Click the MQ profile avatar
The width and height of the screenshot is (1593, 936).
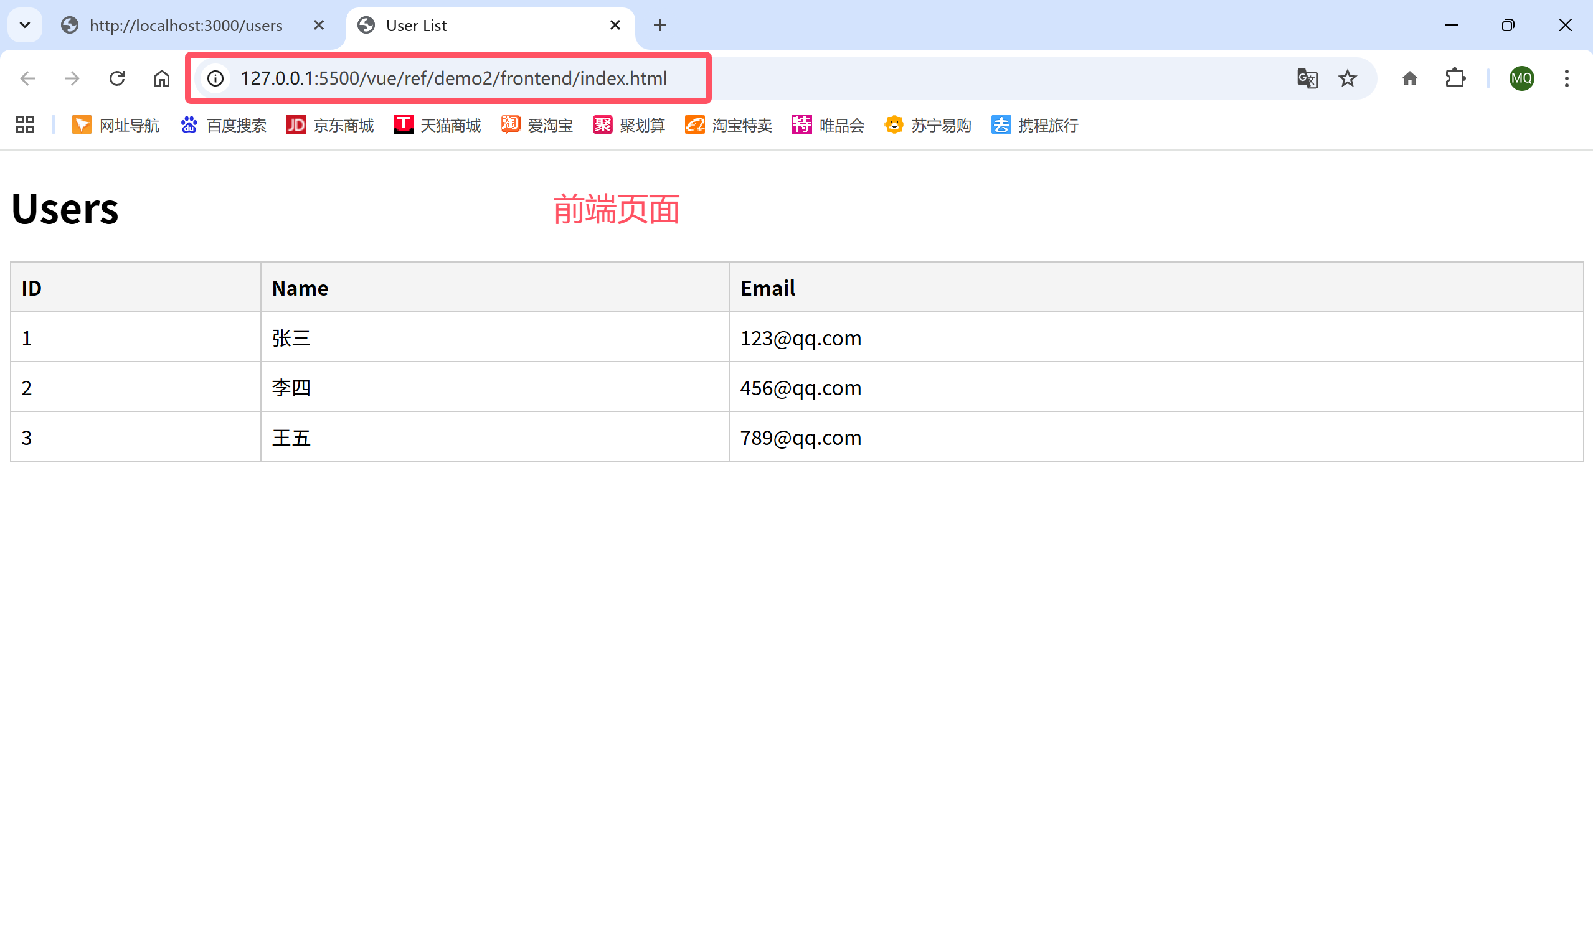tap(1521, 78)
